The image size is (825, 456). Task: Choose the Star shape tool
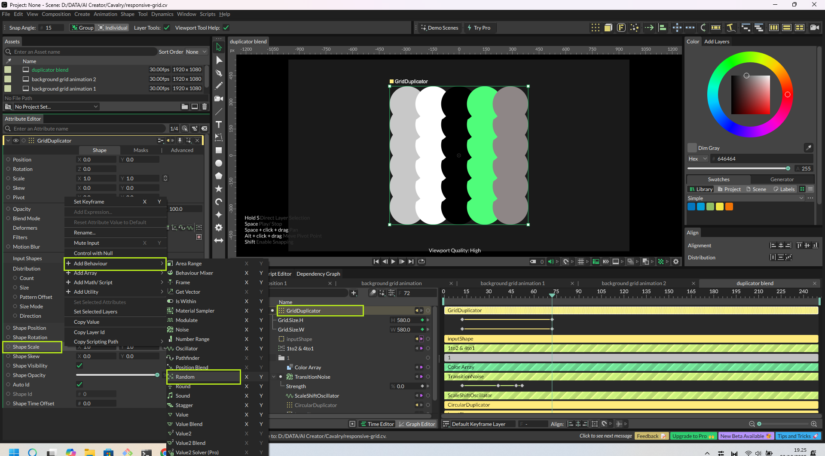[219, 189]
